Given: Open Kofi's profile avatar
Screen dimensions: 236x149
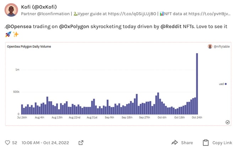Looking at the screenshot, I should pos(11,10).
